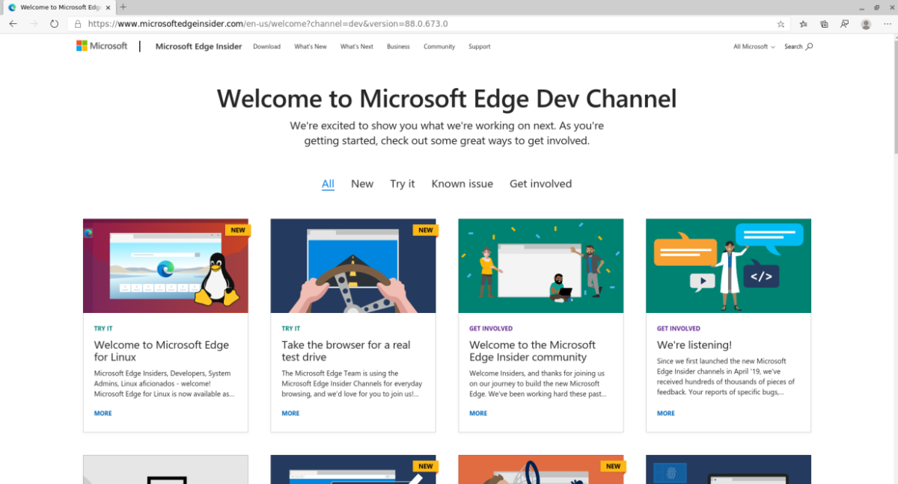Click the browser Back arrow button

pos(13,24)
